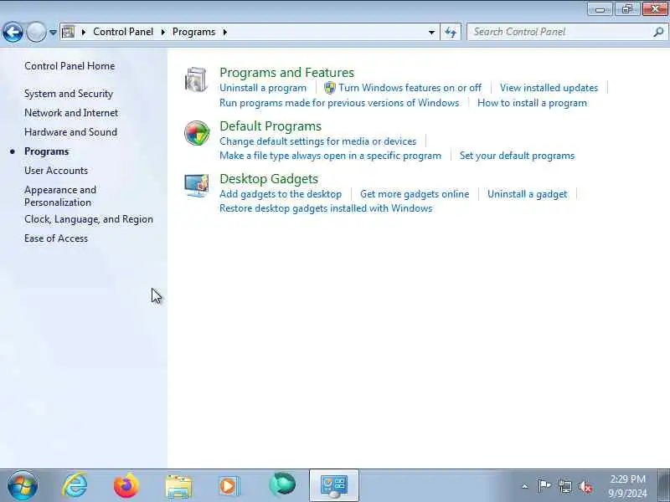This screenshot has width=670, height=502.
Task: Open the Default Programs heading
Action: (x=271, y=126)
